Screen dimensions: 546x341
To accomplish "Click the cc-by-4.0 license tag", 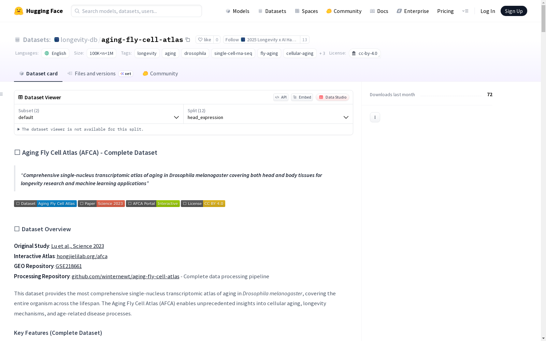I will (x=365, y=53).
